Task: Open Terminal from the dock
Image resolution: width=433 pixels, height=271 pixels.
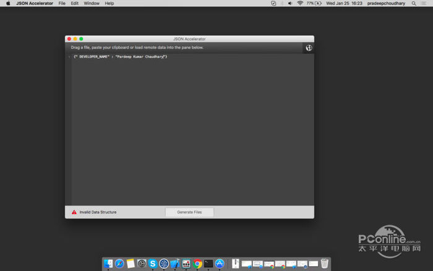Action: (x=208, y=264)
